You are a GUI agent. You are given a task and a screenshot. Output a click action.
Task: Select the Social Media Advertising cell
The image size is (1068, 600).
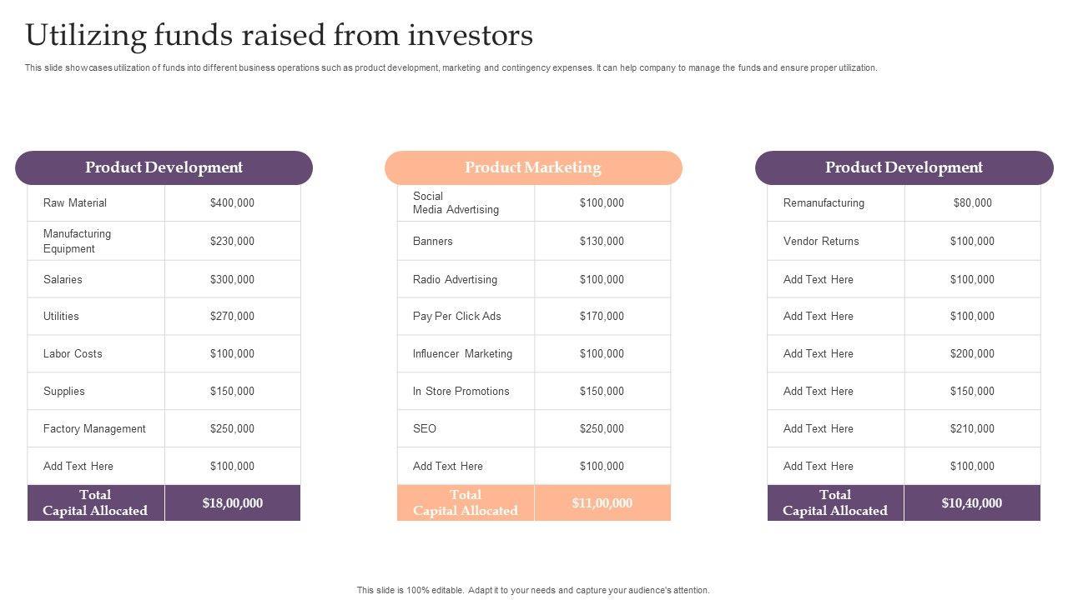click(x=456, y=202)
